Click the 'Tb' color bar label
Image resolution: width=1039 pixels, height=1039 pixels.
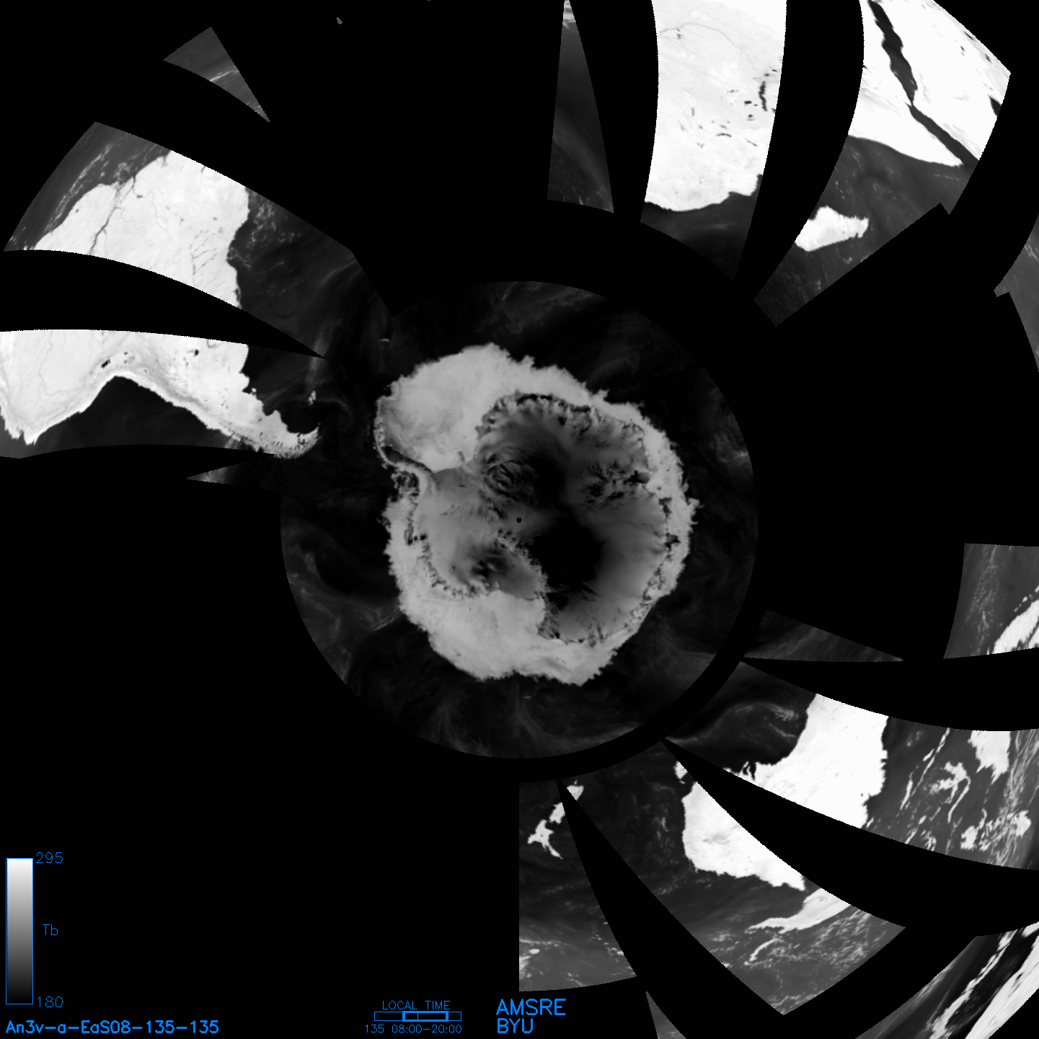(x=50, y=930)
